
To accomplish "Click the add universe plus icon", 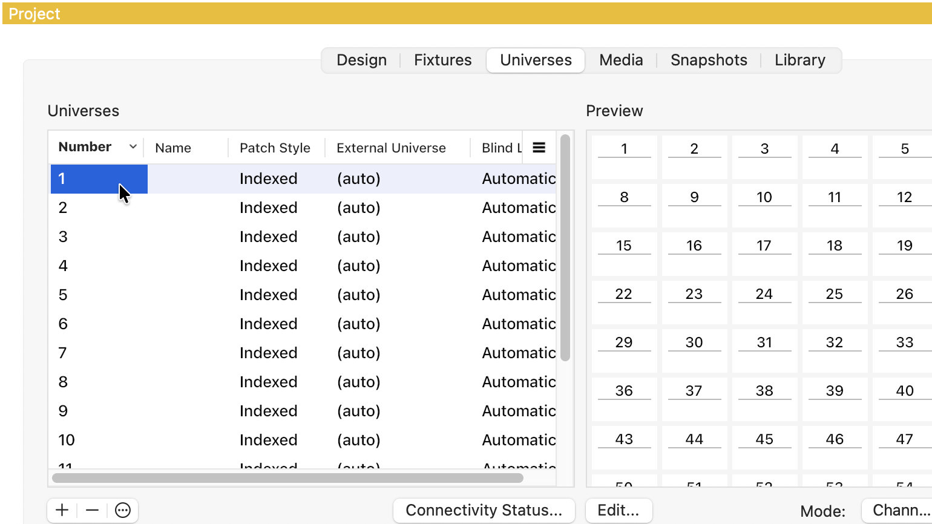I will [x=62, y=510].
